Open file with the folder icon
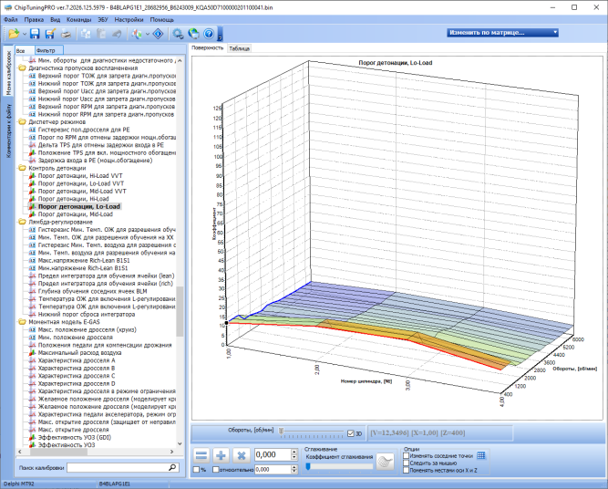608x489 pixels. tap(14, 34)
